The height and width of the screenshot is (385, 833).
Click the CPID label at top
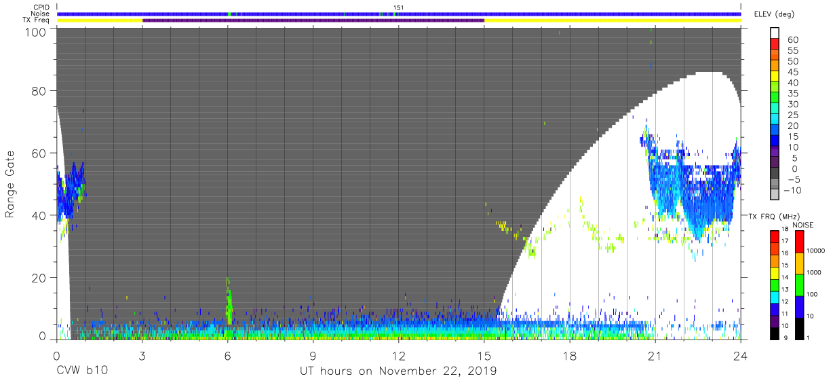pos(41,7)
